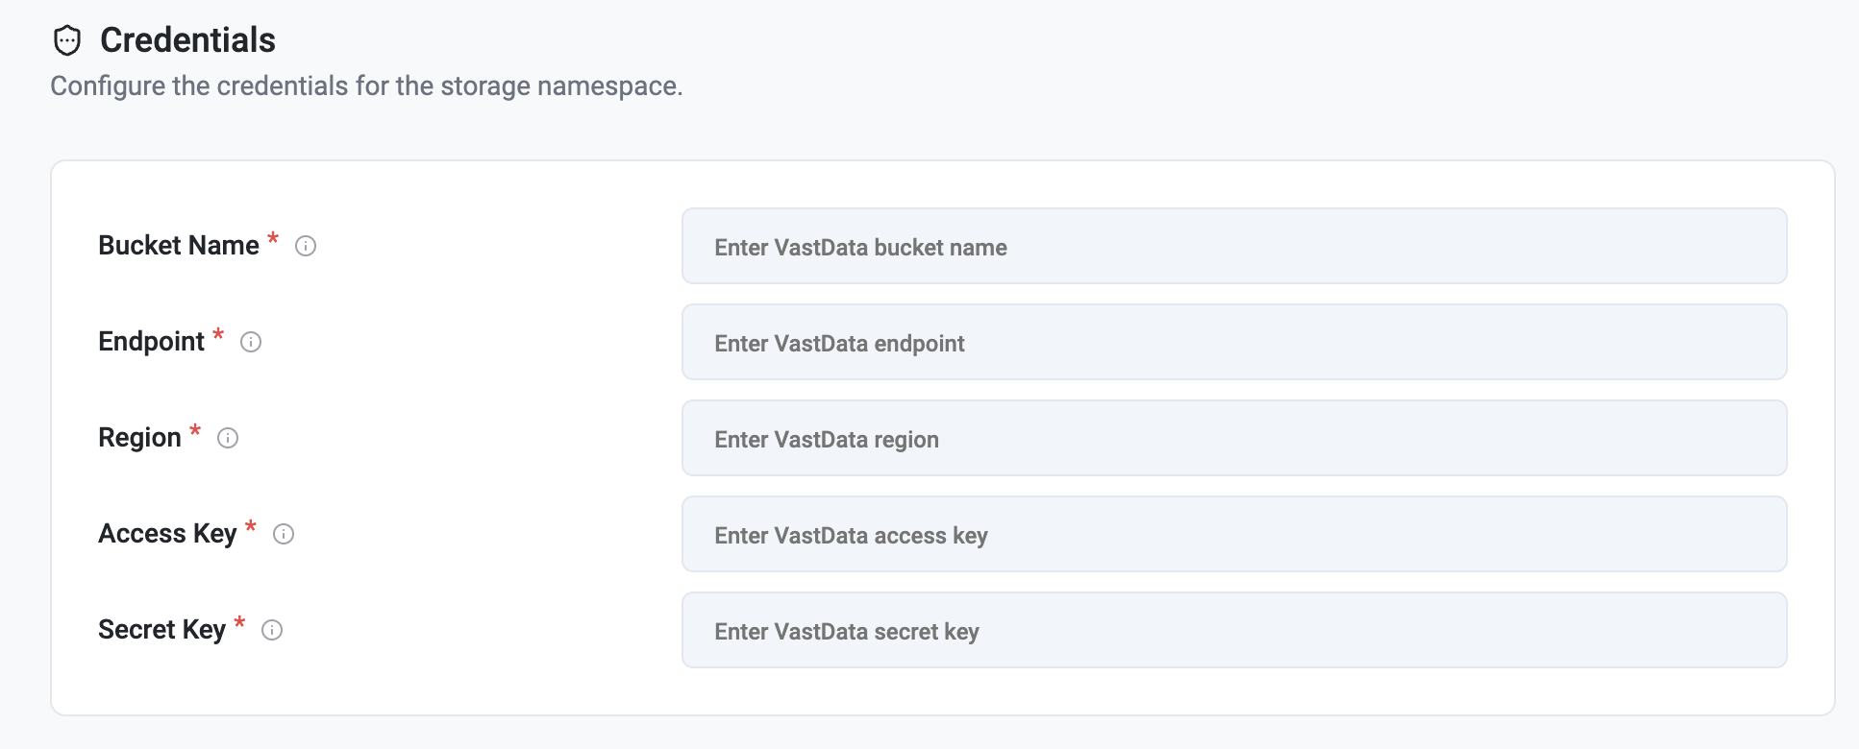
Task: Click the info icon next to Bucket Name
Action: (x=306, y=246)
